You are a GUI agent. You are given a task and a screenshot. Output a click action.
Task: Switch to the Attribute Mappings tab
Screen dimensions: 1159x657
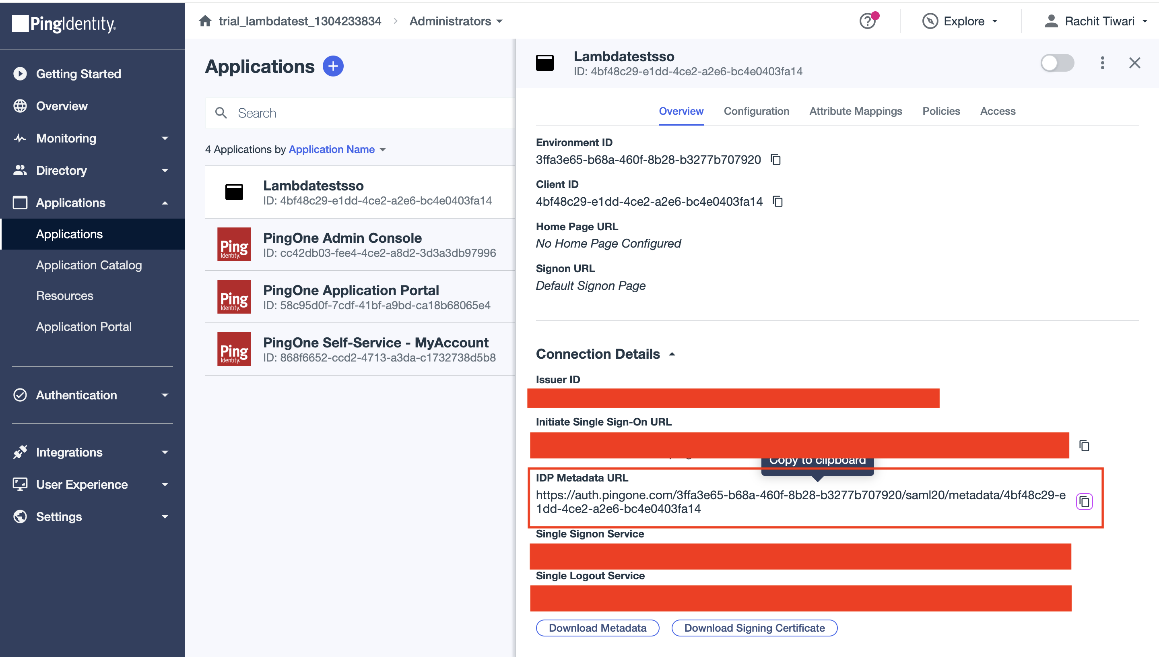tap(856, 111)
